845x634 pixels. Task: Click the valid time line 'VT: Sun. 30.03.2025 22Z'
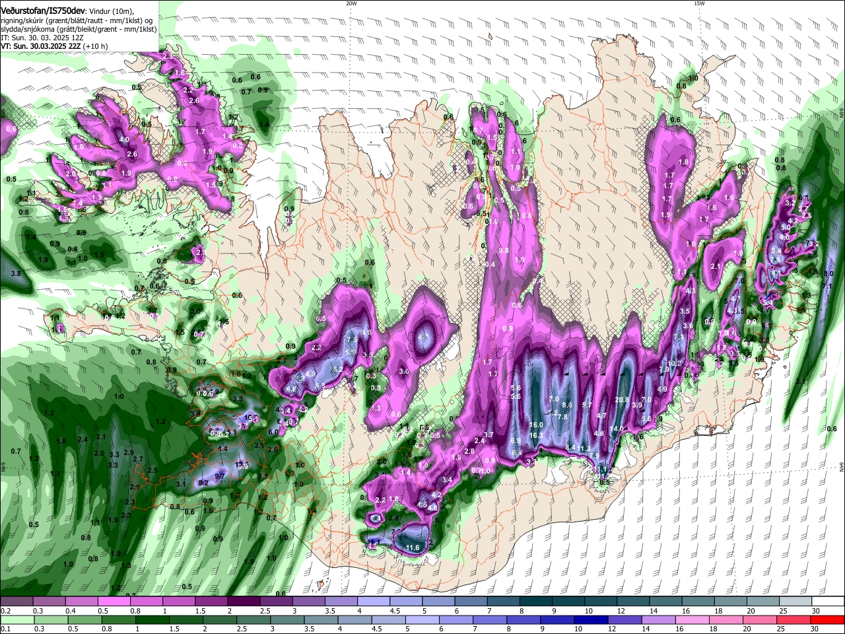coord(42,46)
